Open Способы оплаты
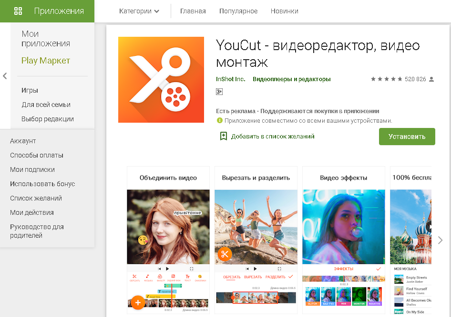 [37, 155]
